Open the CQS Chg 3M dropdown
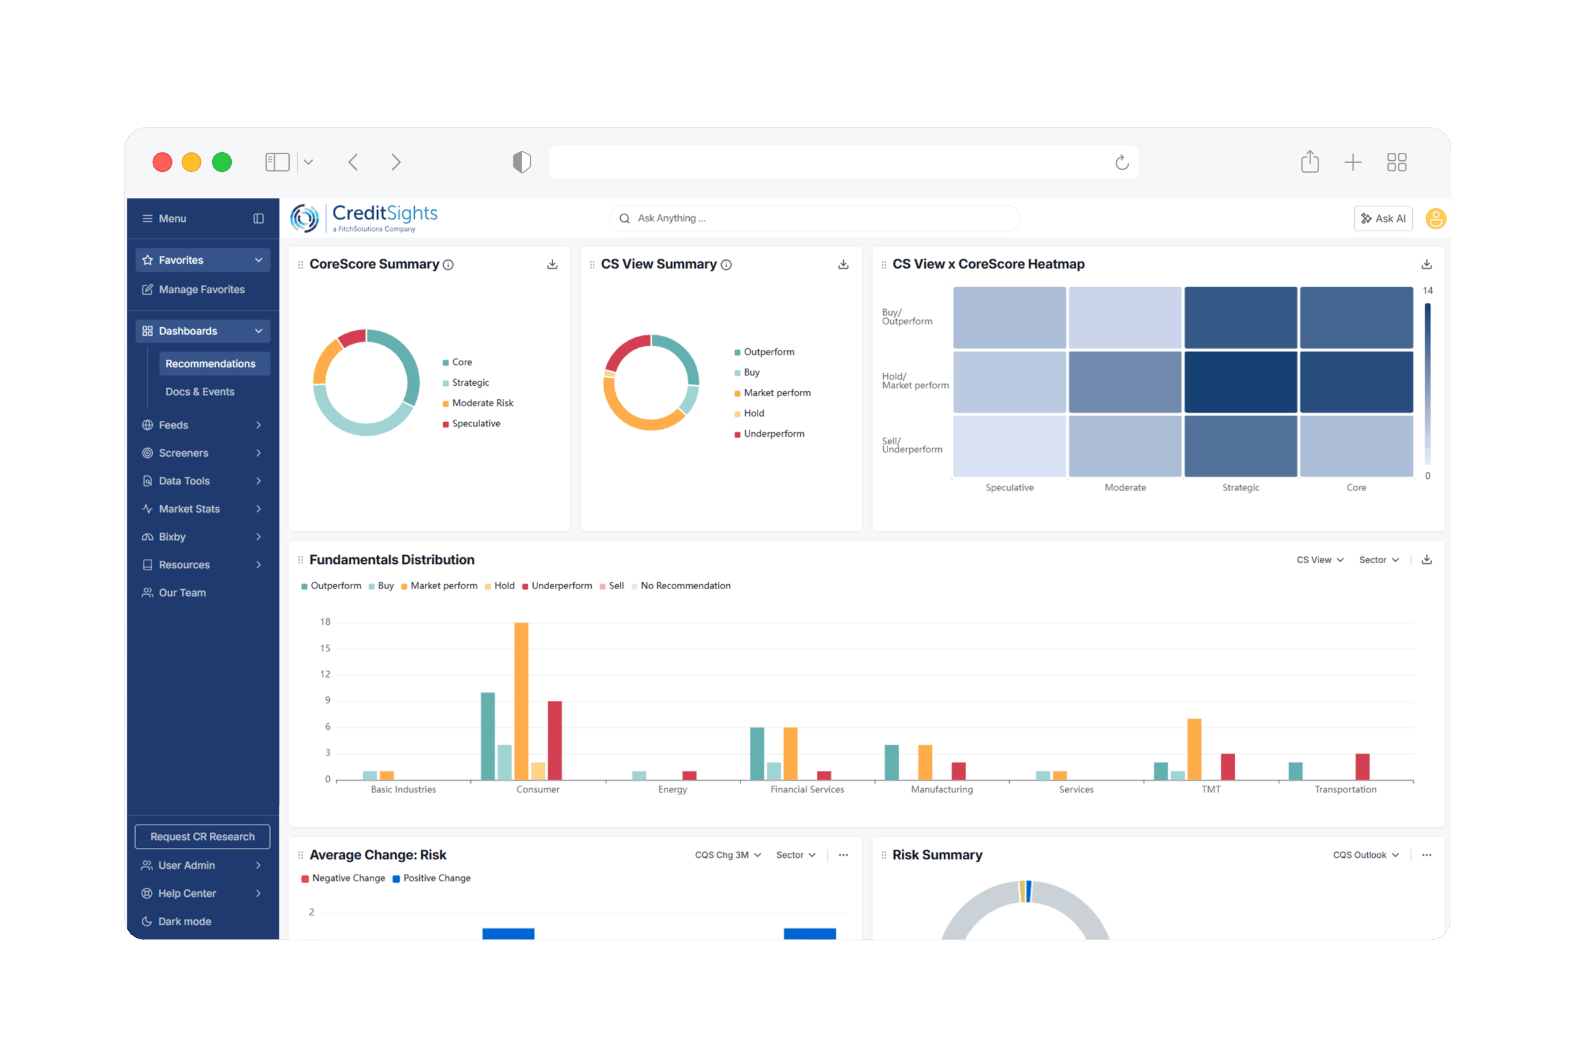The image size is (1578, 1052). pyautogui.click(x=727, y=855)
